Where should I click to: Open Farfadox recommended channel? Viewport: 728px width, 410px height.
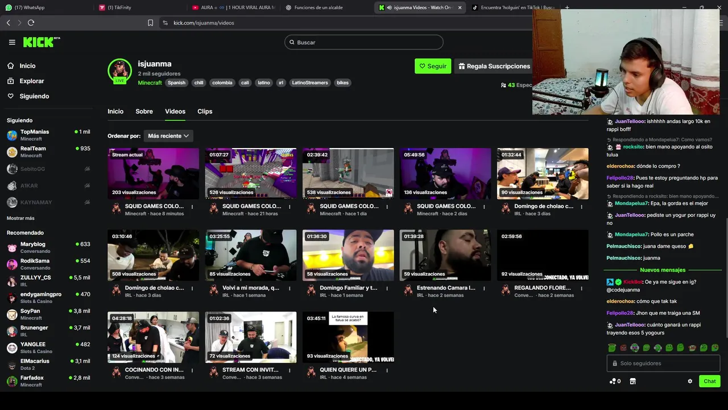pos(48,381)
